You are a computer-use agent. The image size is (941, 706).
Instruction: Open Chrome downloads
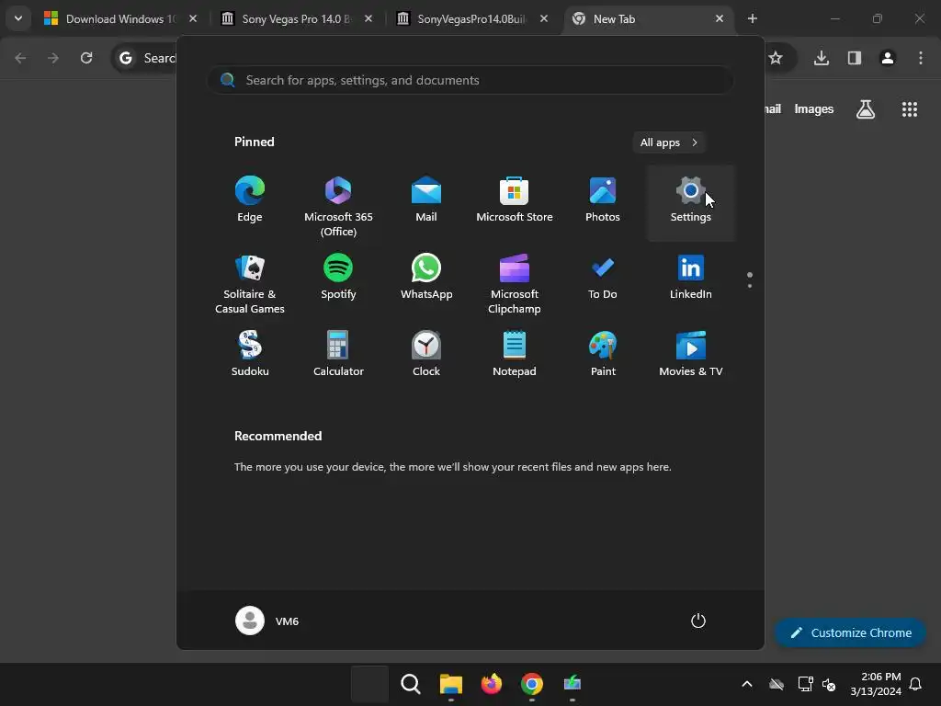click(822, 58)
